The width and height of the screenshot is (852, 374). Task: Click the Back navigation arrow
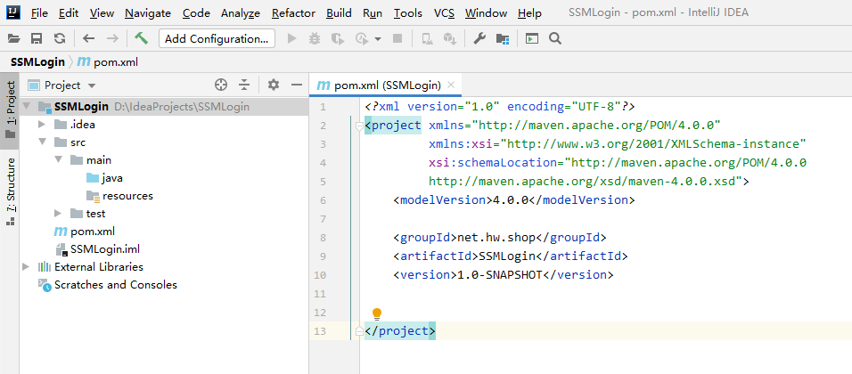tap(88, 38)
